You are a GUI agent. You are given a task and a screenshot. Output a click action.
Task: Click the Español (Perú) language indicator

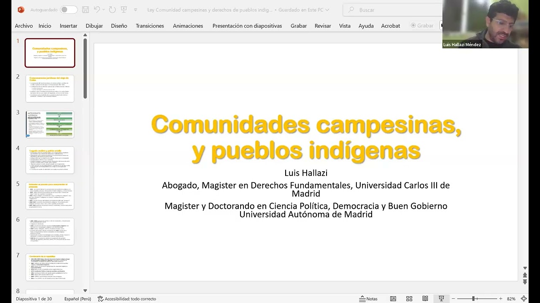coord(78,299)
